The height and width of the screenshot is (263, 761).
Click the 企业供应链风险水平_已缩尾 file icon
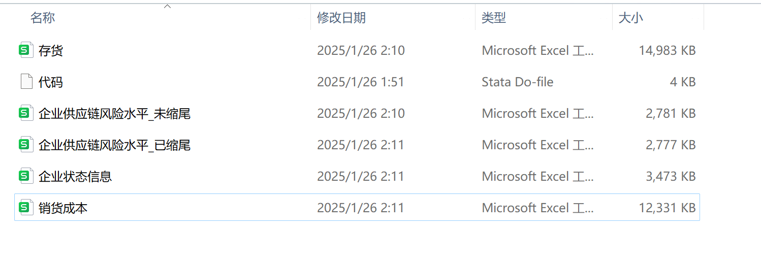25,145
